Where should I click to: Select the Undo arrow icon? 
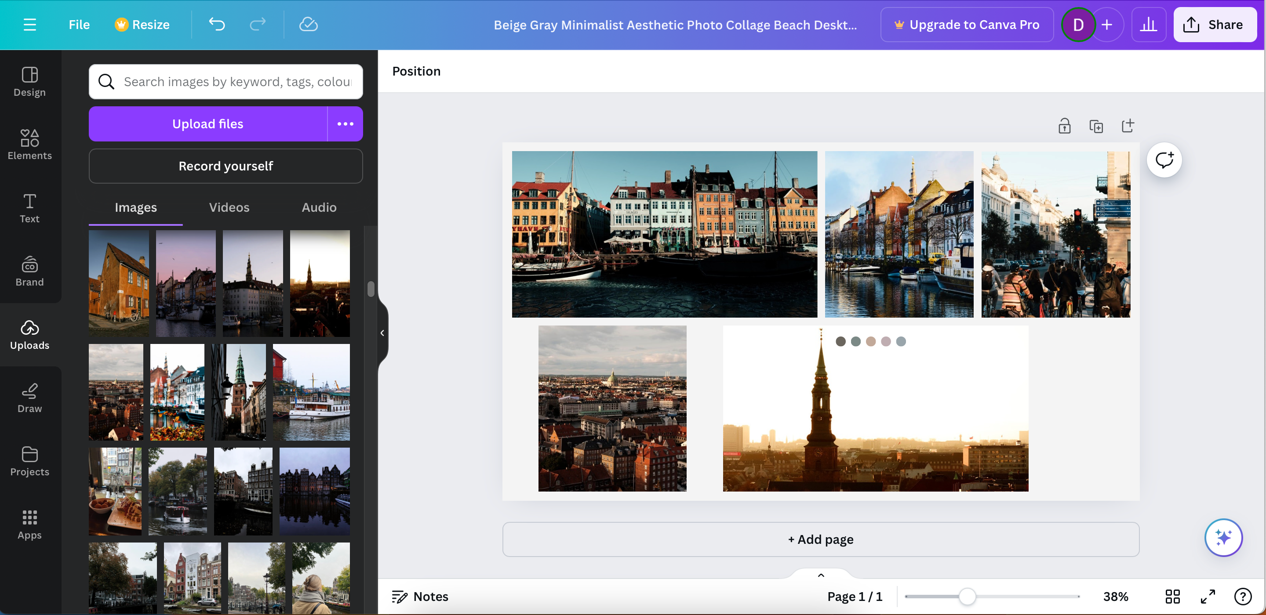(216, 24)
